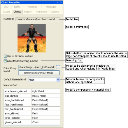Click the ellipsis browse button for proxy model
Screen dimensions: 128x128
point(58,67)
